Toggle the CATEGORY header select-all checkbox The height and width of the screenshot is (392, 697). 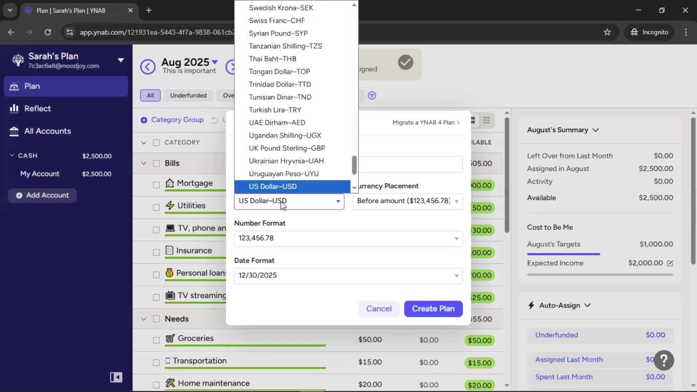[x=156, y=143]
